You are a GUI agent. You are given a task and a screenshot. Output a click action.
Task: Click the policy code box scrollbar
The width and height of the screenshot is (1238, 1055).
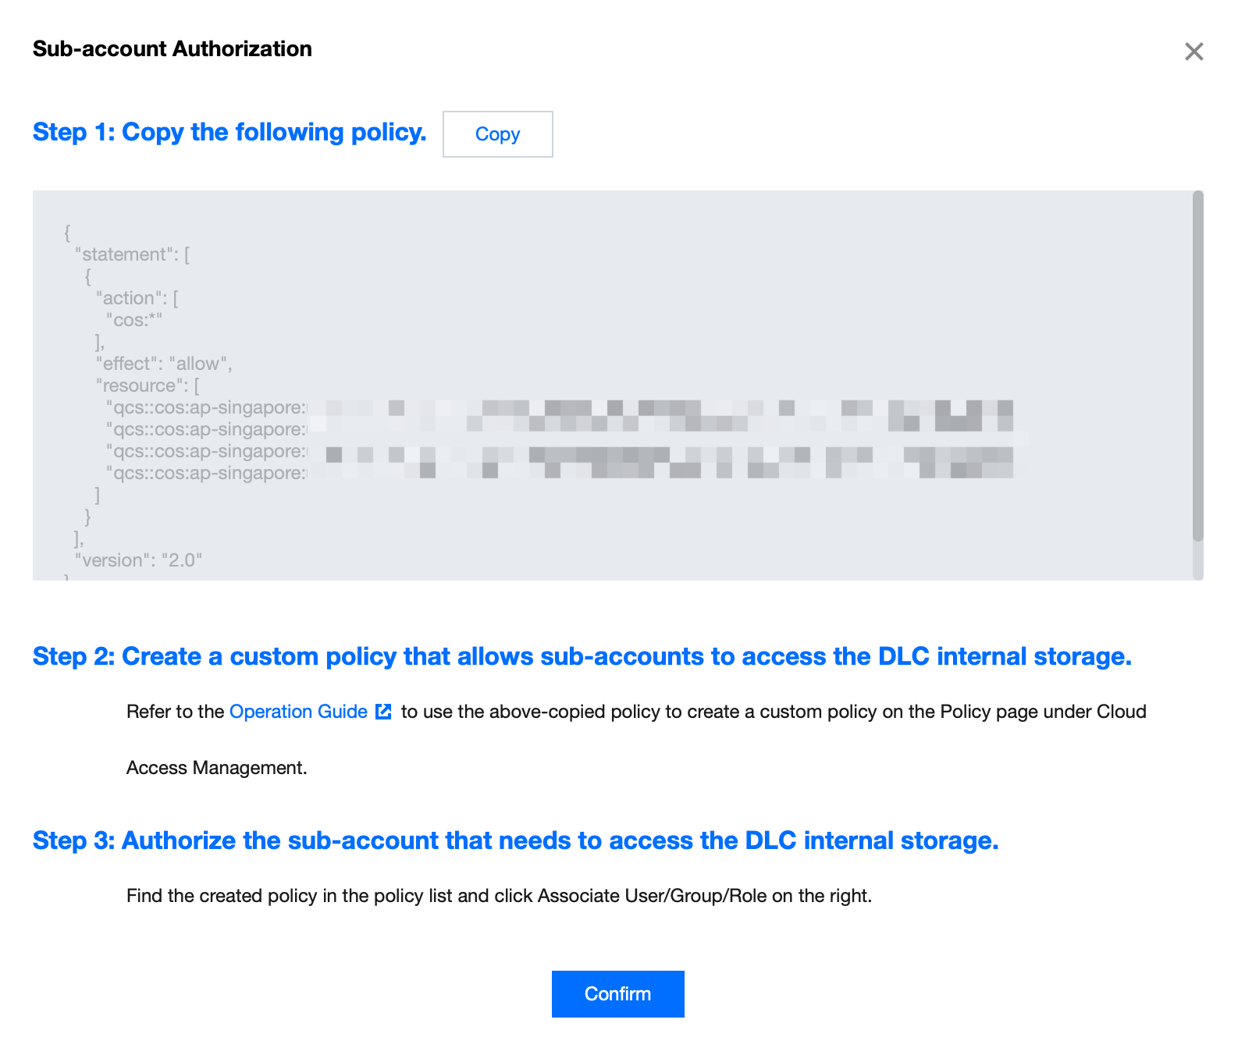pos(1197,367)
